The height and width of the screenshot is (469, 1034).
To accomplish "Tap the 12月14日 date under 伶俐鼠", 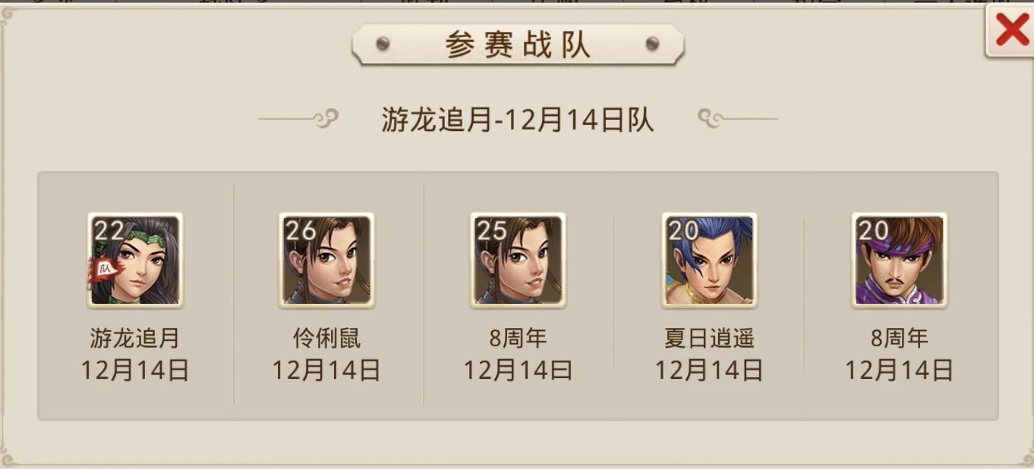I will (x=326, y=371).
